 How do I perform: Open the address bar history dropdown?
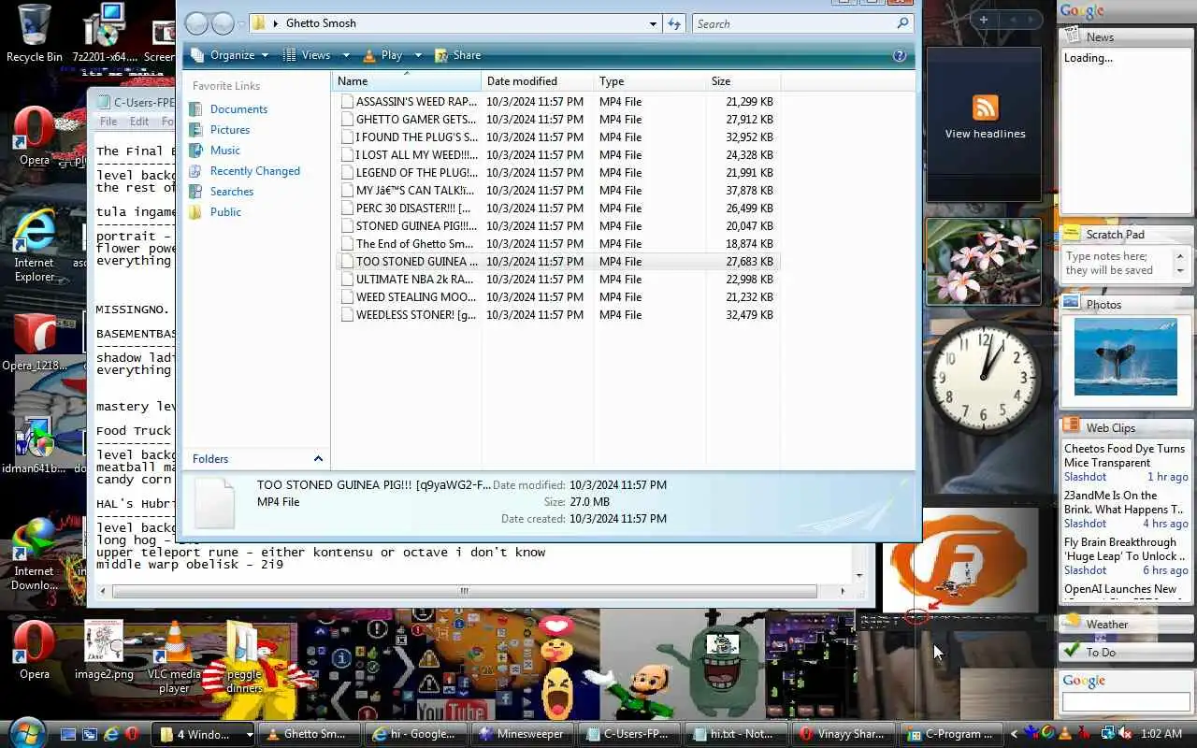[653, 23]
